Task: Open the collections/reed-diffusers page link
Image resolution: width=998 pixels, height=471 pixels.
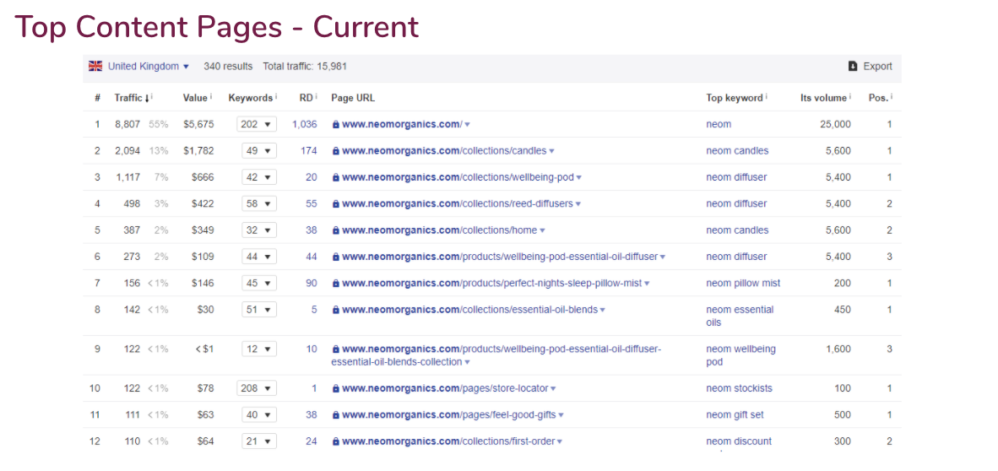Action: 458,203
